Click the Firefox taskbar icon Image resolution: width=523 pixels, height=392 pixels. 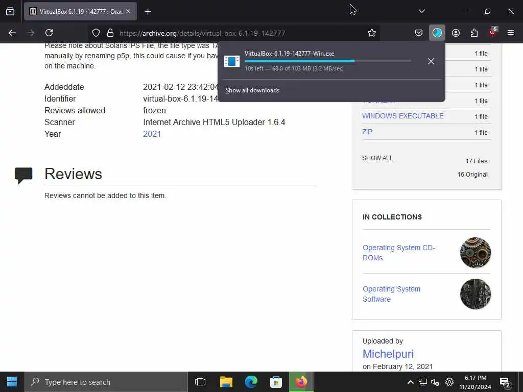(x=301, y=382)
